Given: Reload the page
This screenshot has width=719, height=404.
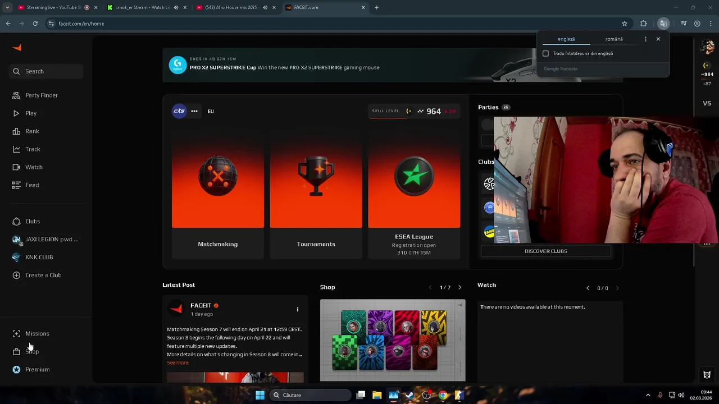Looking at the screenshot, I should (35, 24).
